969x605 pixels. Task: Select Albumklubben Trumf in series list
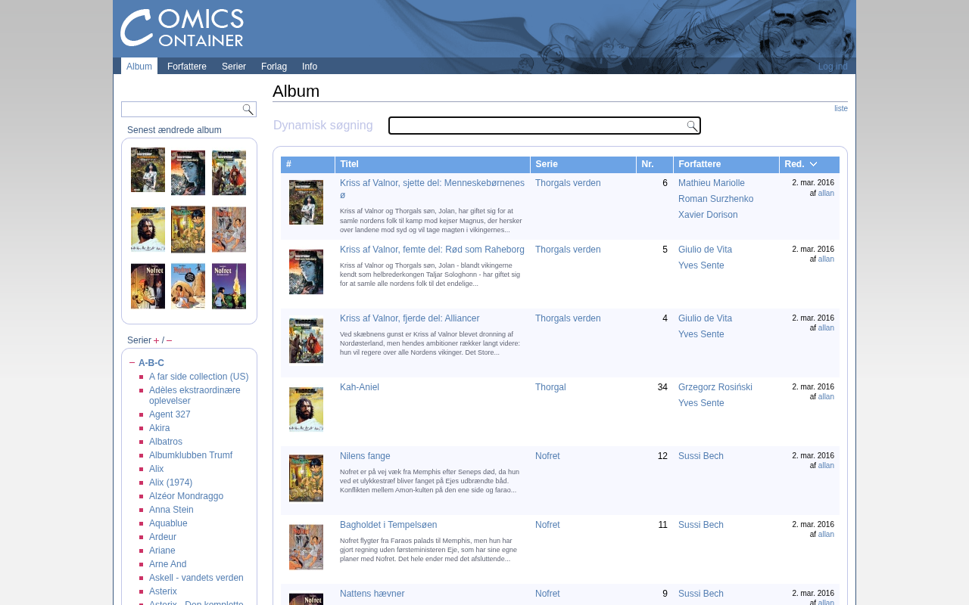(191, 455)
